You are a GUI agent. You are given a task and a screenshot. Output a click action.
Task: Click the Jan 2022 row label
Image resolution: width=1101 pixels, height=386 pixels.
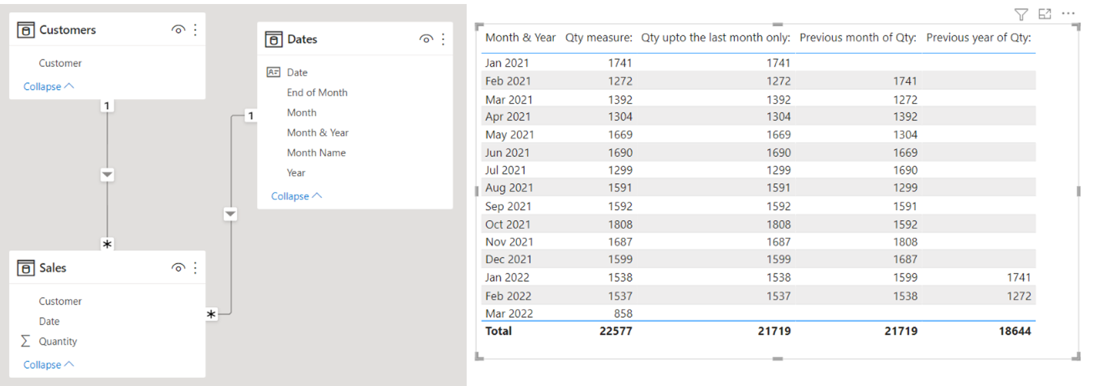(x=507, y=277)
